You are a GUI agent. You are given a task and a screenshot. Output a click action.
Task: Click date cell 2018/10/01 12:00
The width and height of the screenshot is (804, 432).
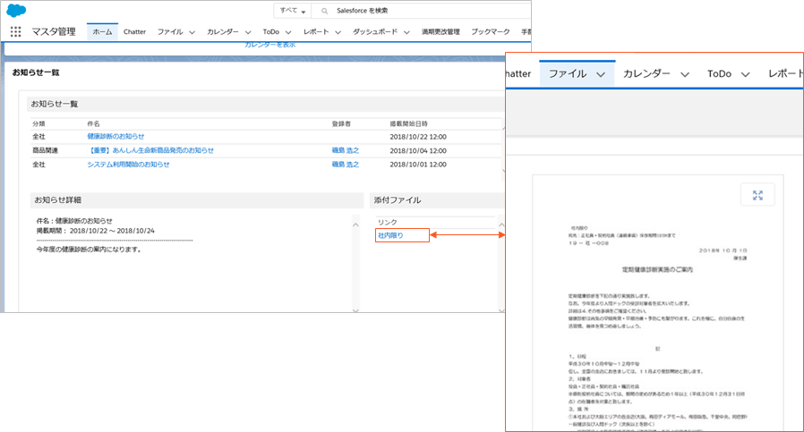pos(418,165)
